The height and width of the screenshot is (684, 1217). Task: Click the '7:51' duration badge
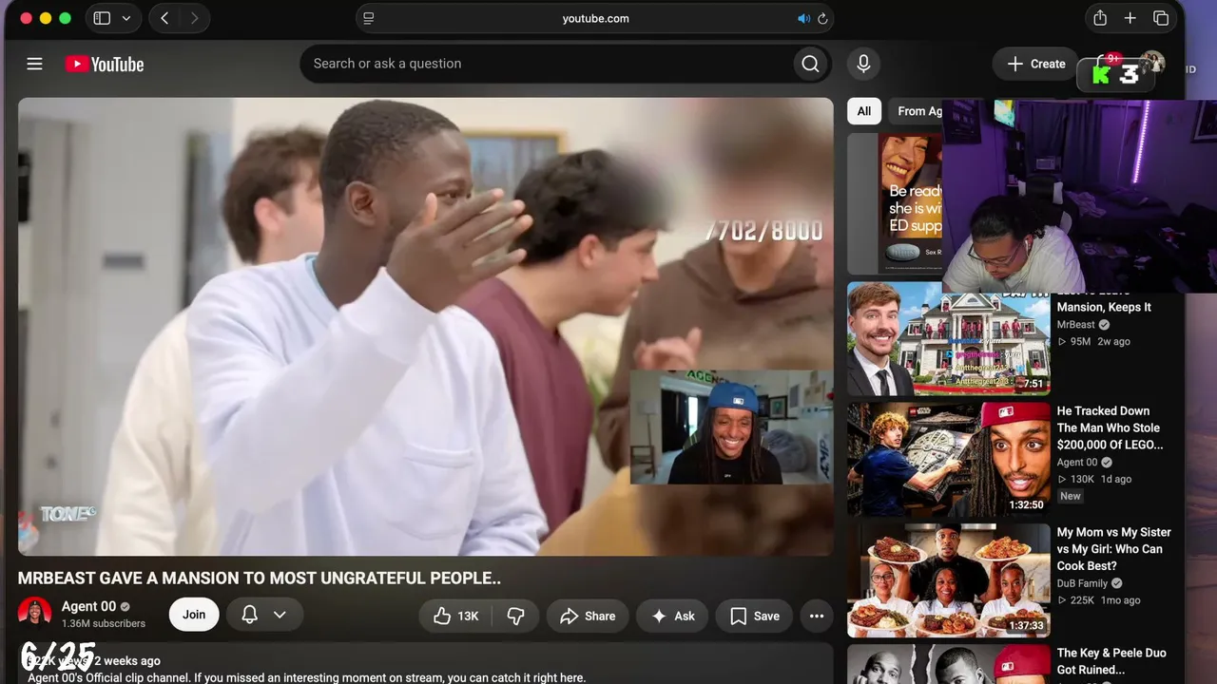tap(1033, 384)
